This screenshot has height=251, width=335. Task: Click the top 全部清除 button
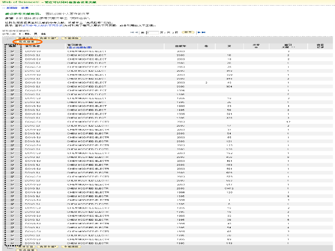point(71,38)
